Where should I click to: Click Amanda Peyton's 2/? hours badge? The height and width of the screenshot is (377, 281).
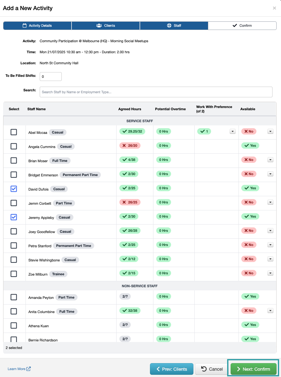(125, 296)
